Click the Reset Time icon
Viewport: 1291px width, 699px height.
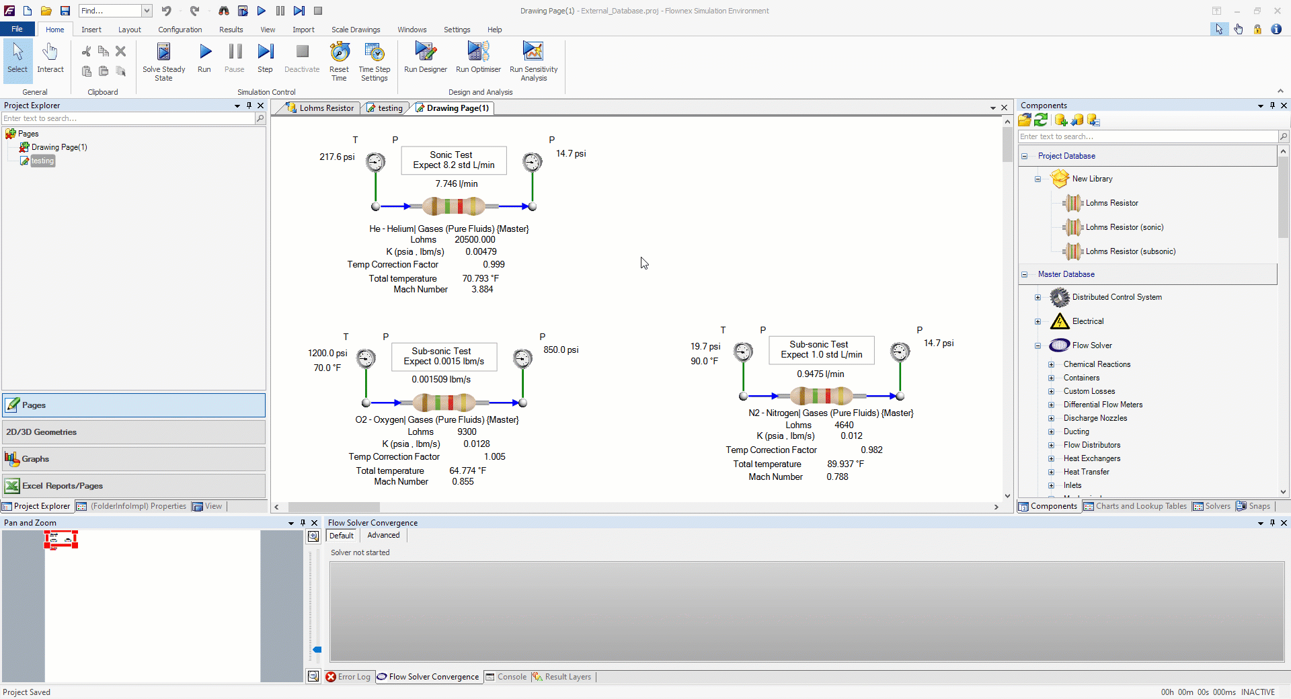pyautogui.click(x=339, y=52)
